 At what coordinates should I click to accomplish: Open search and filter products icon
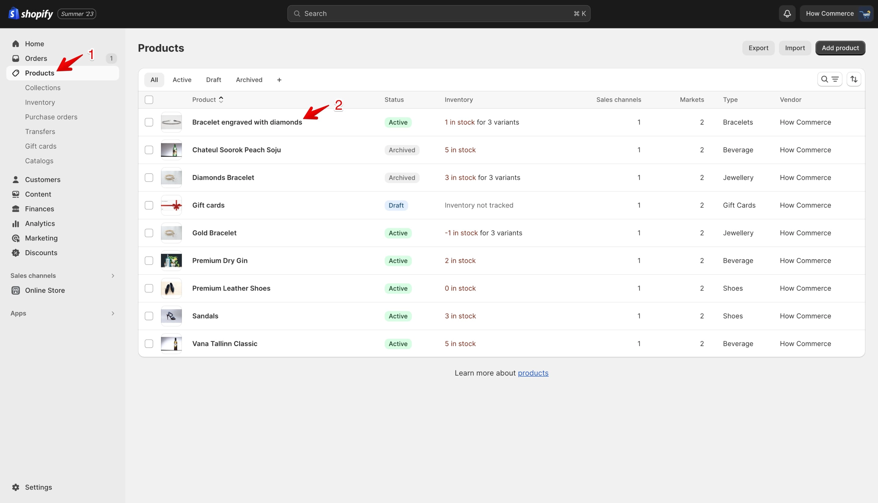(830, 80)
